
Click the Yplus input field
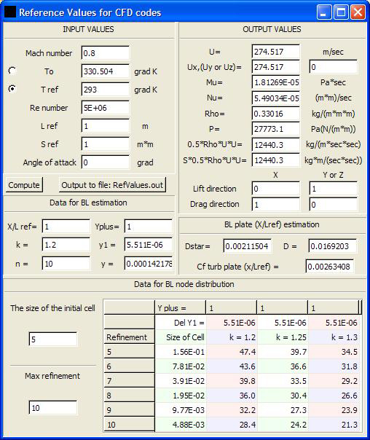[149, 227]
